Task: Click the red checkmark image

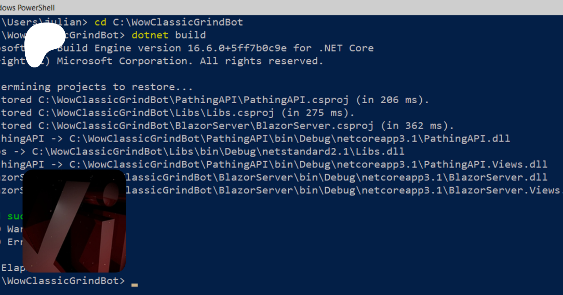Action: [74, 221]
